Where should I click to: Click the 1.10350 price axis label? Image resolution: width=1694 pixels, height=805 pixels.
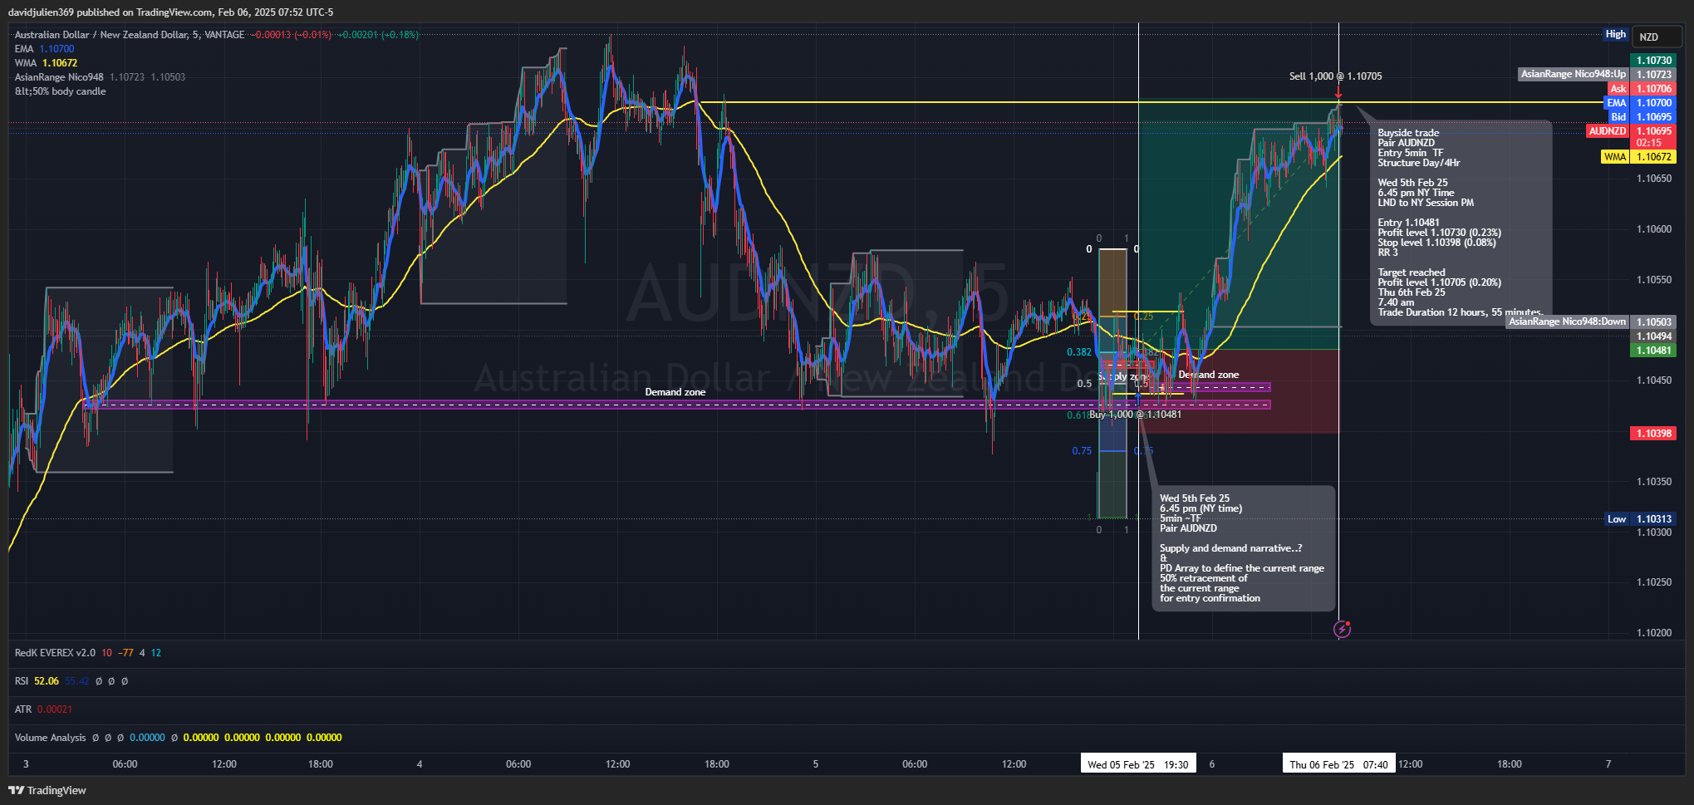point(1654,482)
